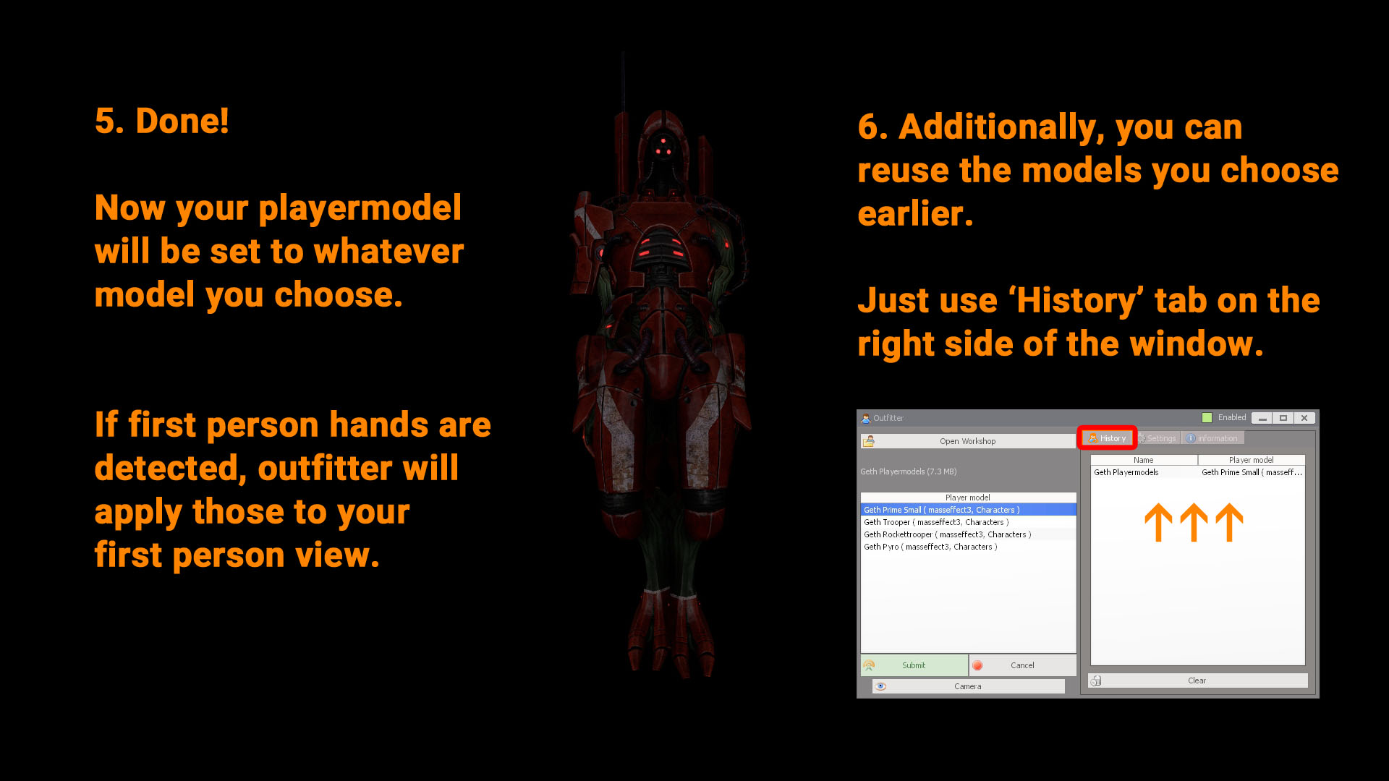
Task: Click the Information tab's i icon
Action: point(1190,438)
